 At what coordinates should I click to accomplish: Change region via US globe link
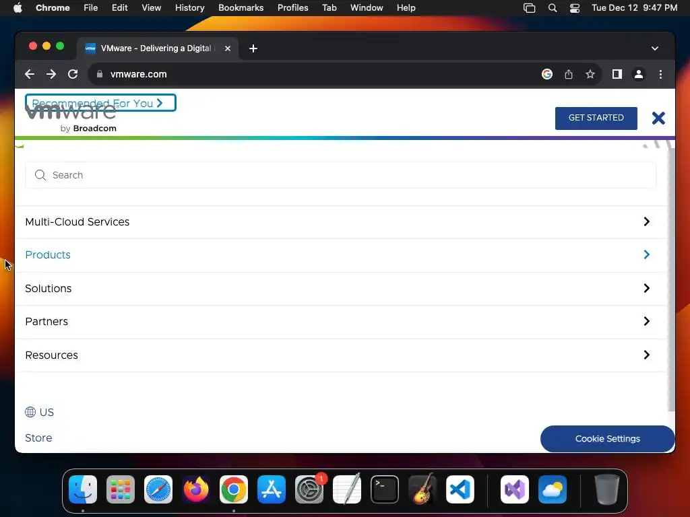pyautogui.click(x=40, y=412)
